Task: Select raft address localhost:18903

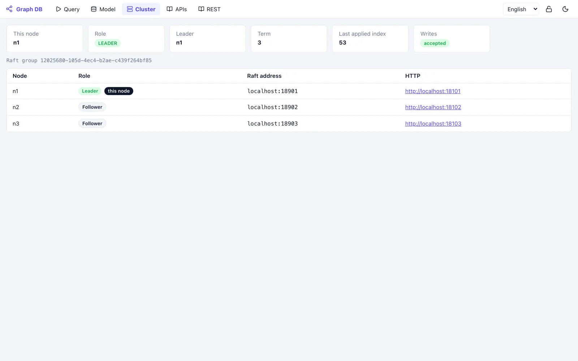Action: [x=273, y=123]
